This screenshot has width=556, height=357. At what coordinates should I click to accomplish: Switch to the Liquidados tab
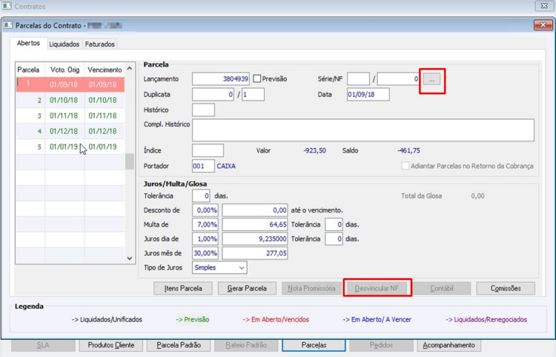point(64,44)
